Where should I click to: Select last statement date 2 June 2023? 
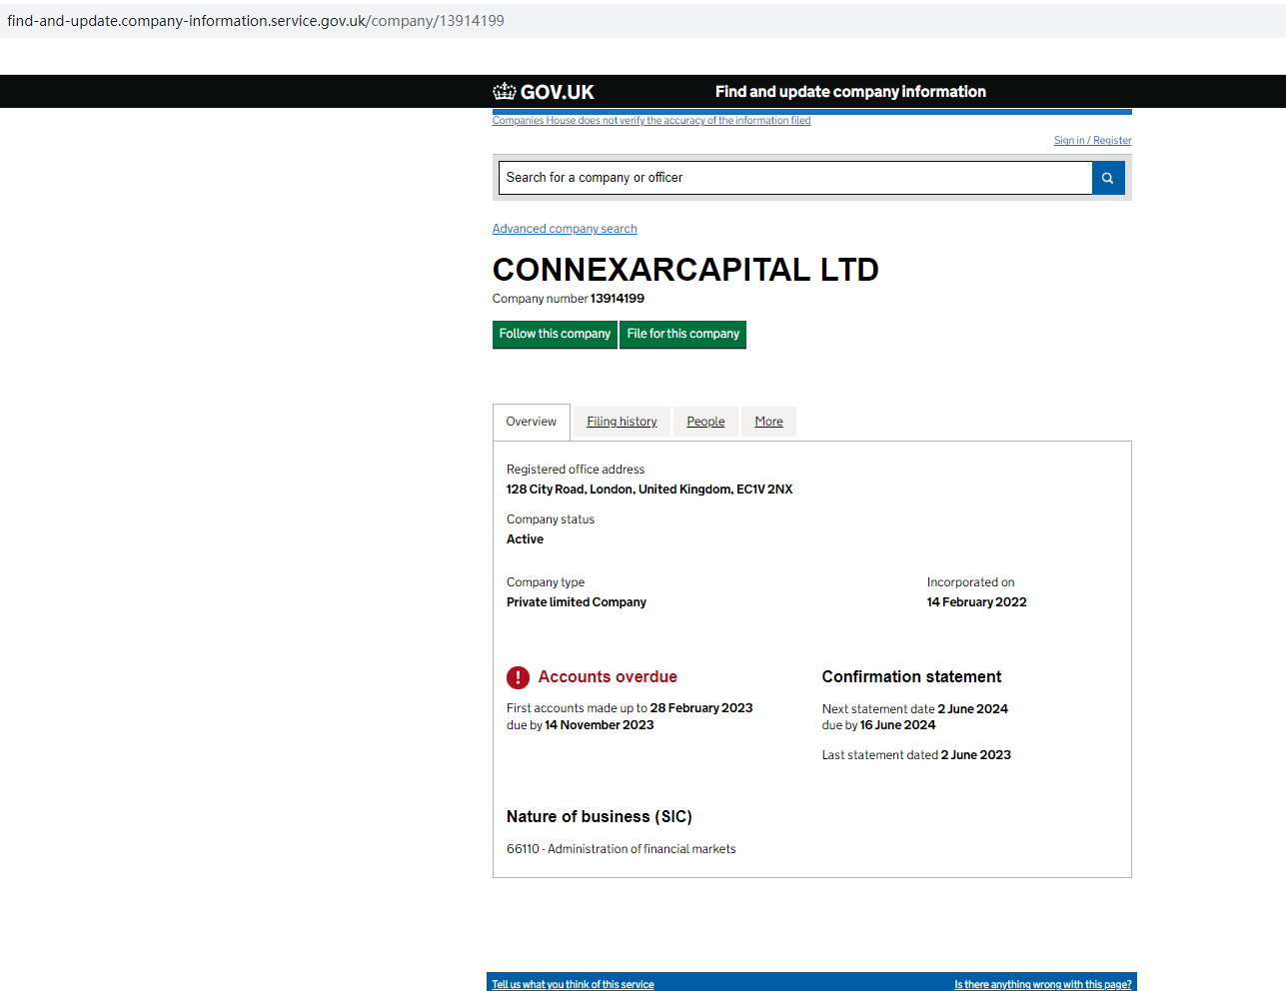(x=976, y=755)
